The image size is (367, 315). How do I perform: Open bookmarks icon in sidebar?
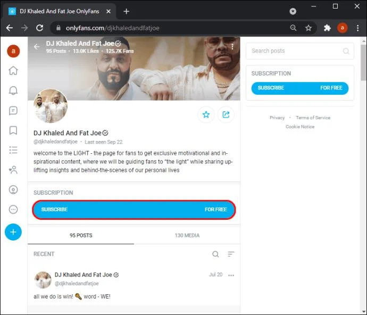pos(13,130)
